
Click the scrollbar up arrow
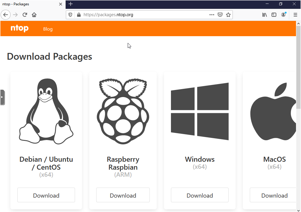point(298,24)
